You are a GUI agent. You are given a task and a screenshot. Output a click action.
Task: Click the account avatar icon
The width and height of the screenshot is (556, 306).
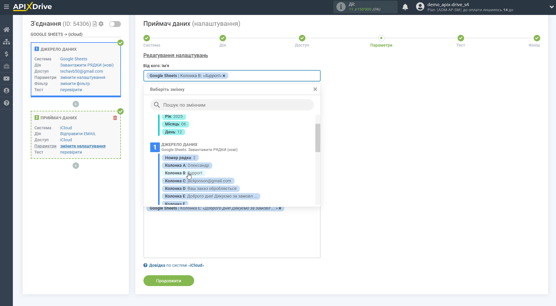[x=420, y=7]
